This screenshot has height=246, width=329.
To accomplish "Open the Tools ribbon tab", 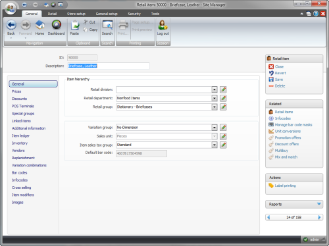I will [155, 14].
